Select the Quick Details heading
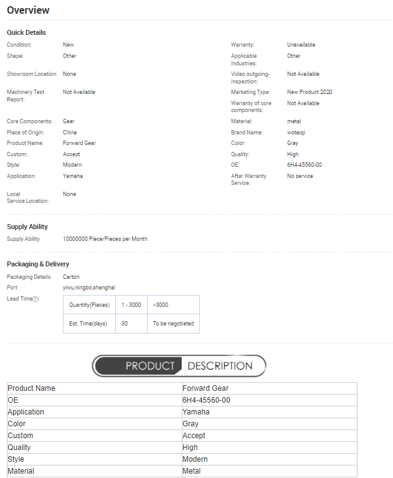 tap(26, 32)
